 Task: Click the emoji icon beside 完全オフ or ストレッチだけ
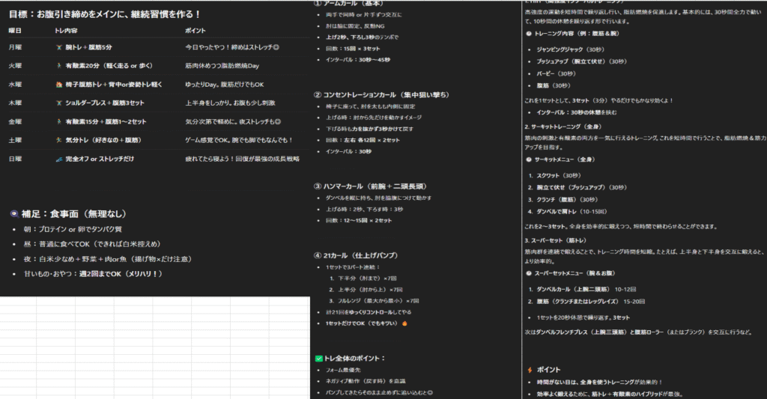(58, 159)
